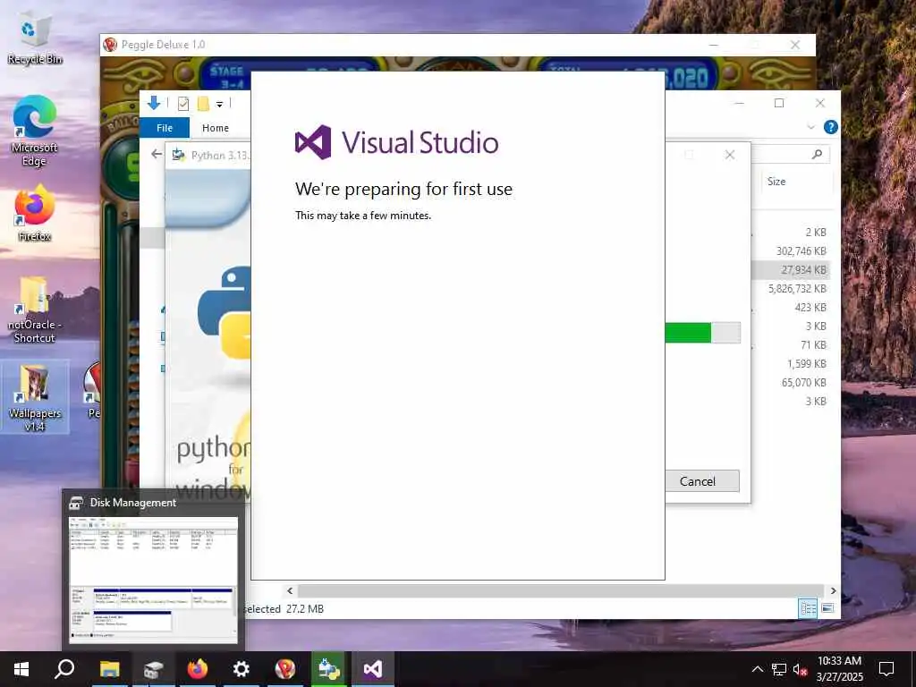The image size is (916, 687).
Task: Open the Action Center notifications icon
Action: 886,669
